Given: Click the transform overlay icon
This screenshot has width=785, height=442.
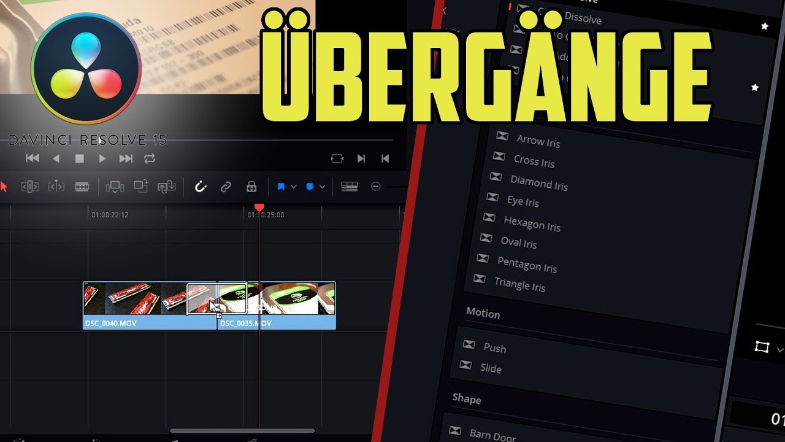Looking at the screenshot, I should 762,347.
